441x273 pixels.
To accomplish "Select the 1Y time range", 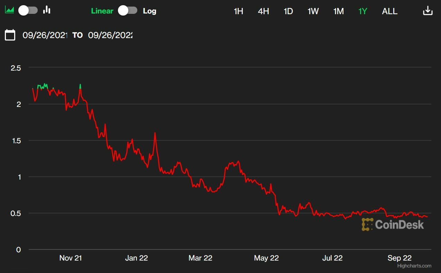I will pos(362,11).
